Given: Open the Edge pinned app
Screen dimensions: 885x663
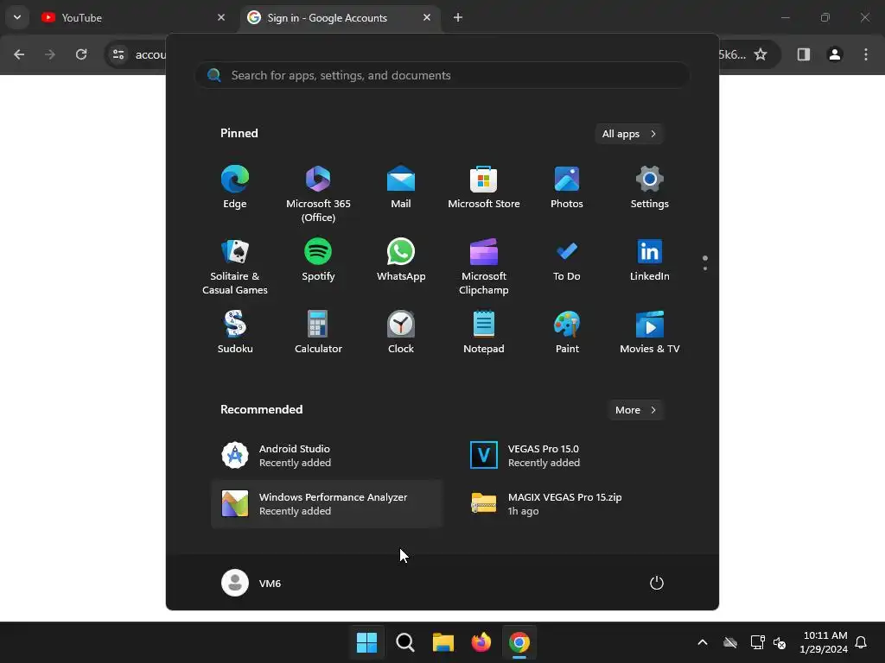Looking at the screenshot, I should 235,187.
